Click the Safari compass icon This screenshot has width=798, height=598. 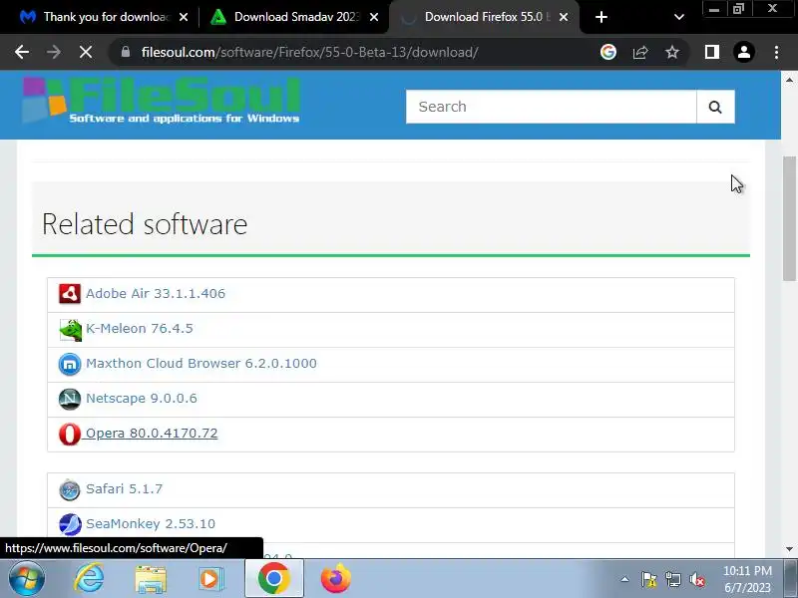[70, 490]
